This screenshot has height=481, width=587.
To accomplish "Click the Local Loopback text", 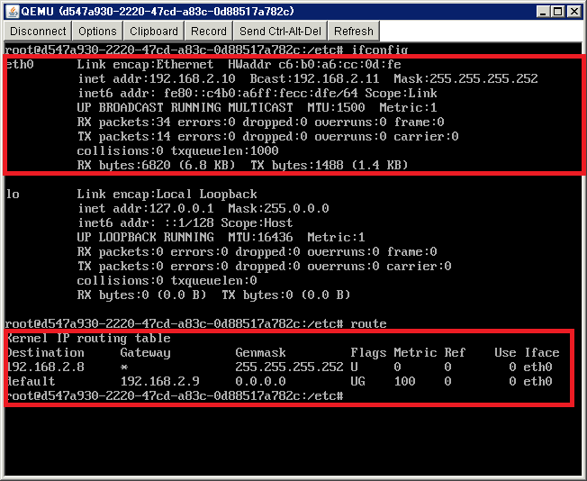I will (x=207, y=194).
